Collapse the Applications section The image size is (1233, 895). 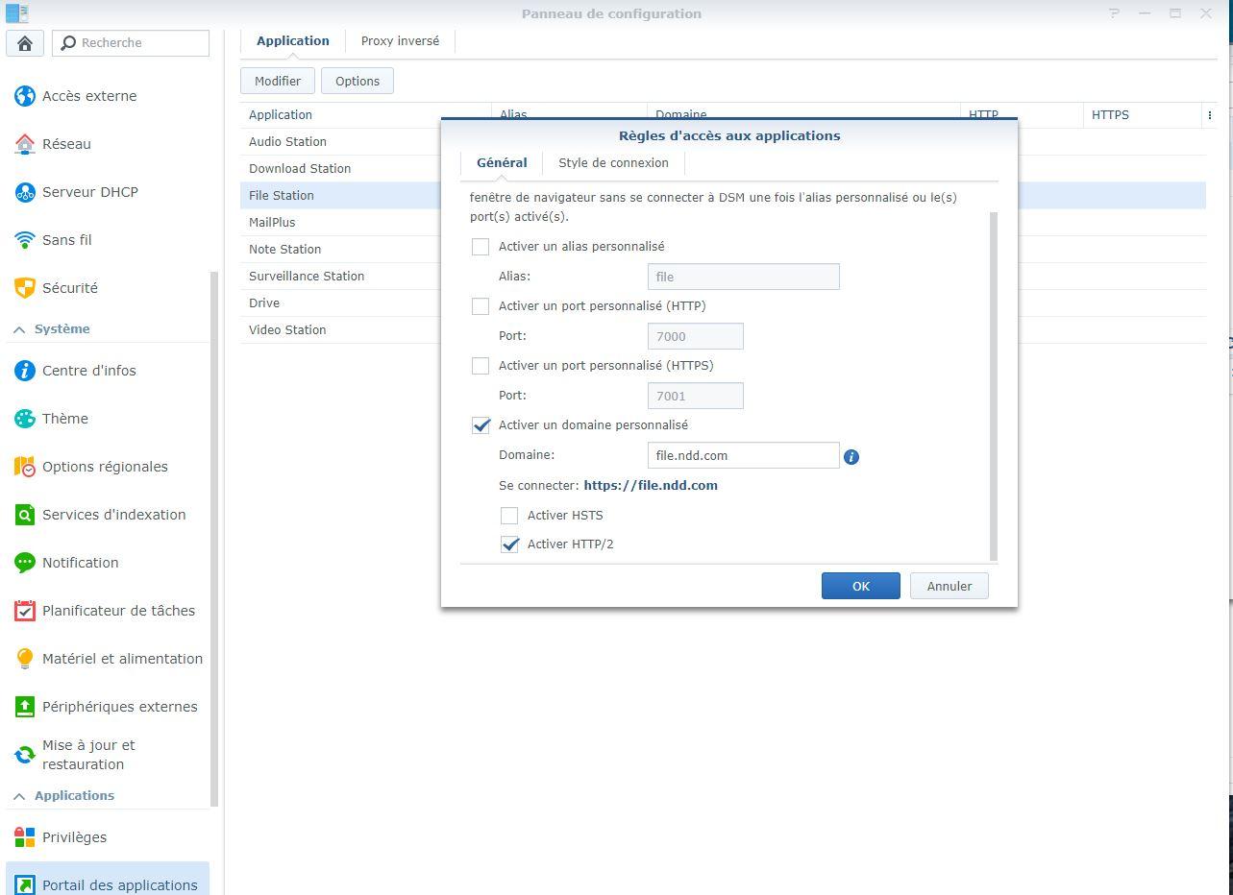point(19,796)
